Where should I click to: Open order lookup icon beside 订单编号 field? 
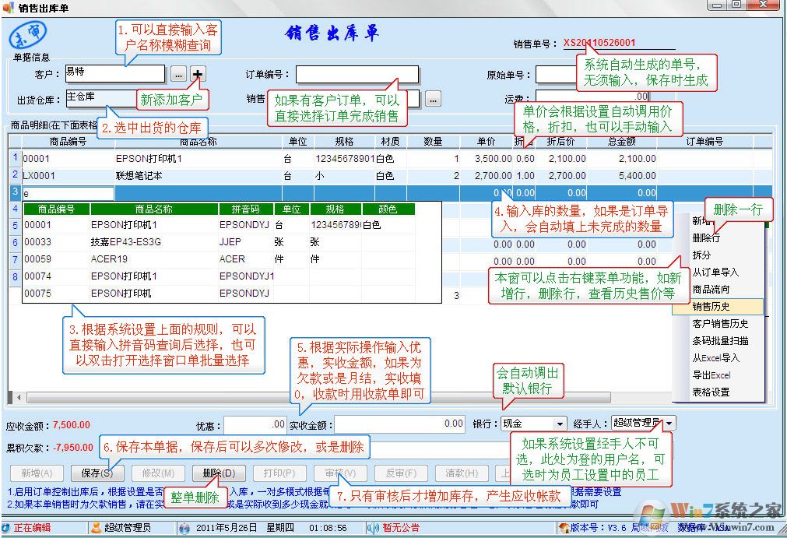433,100
